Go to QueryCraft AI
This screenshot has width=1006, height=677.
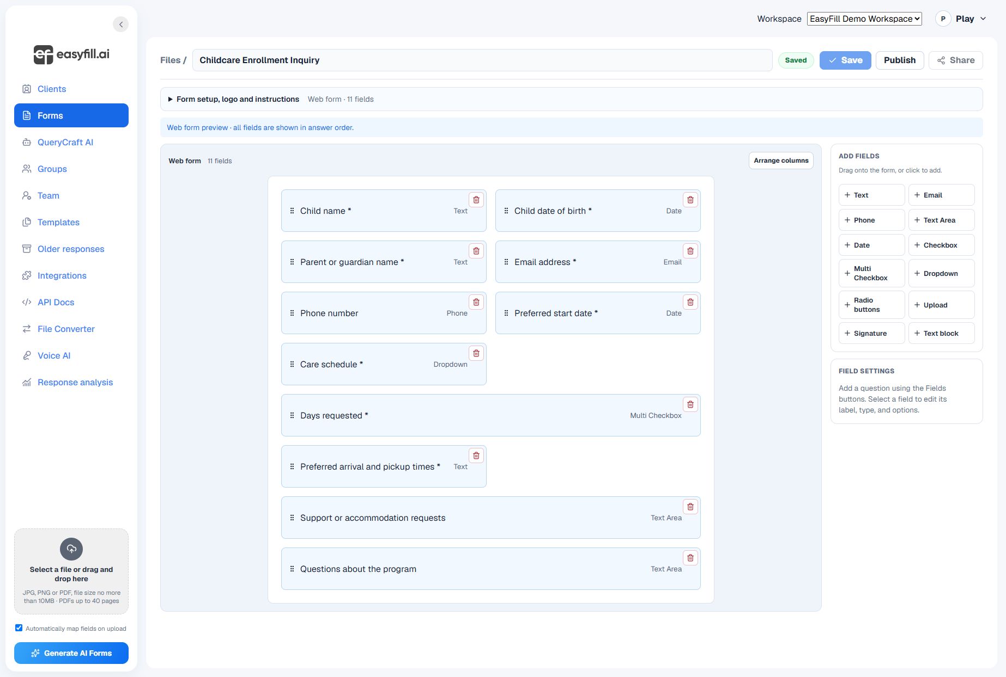click(x=71, y=142)
